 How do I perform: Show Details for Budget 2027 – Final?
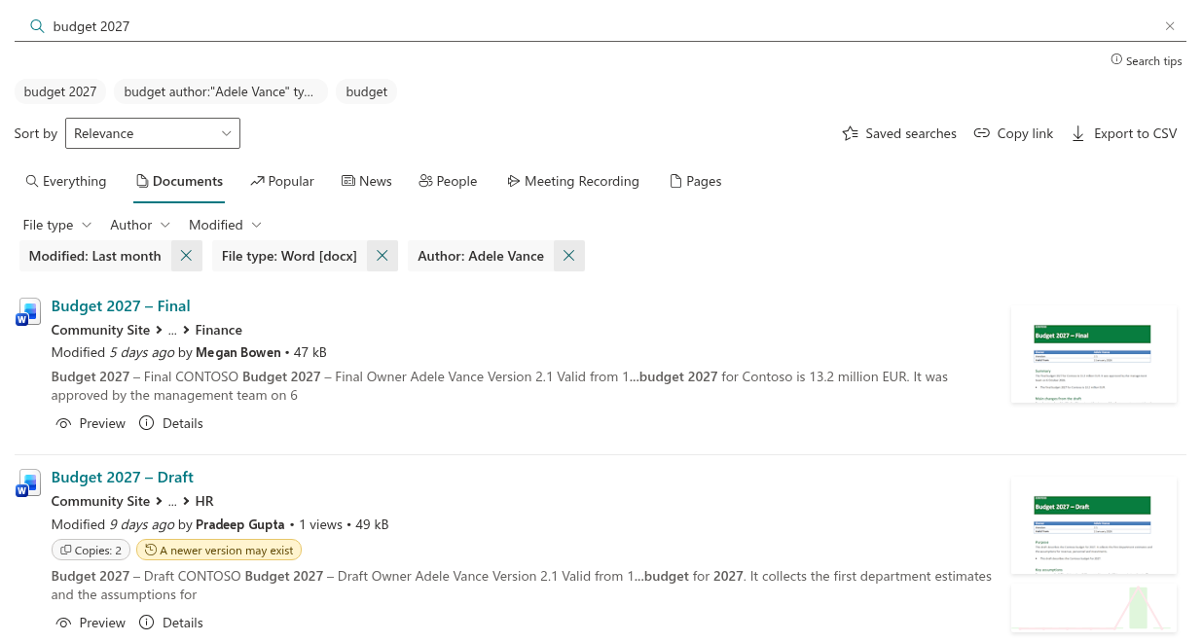click(x=171, y=423)
